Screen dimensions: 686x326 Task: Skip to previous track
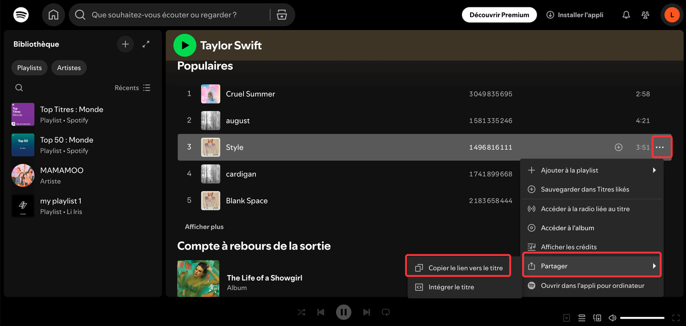coord(320,312)
